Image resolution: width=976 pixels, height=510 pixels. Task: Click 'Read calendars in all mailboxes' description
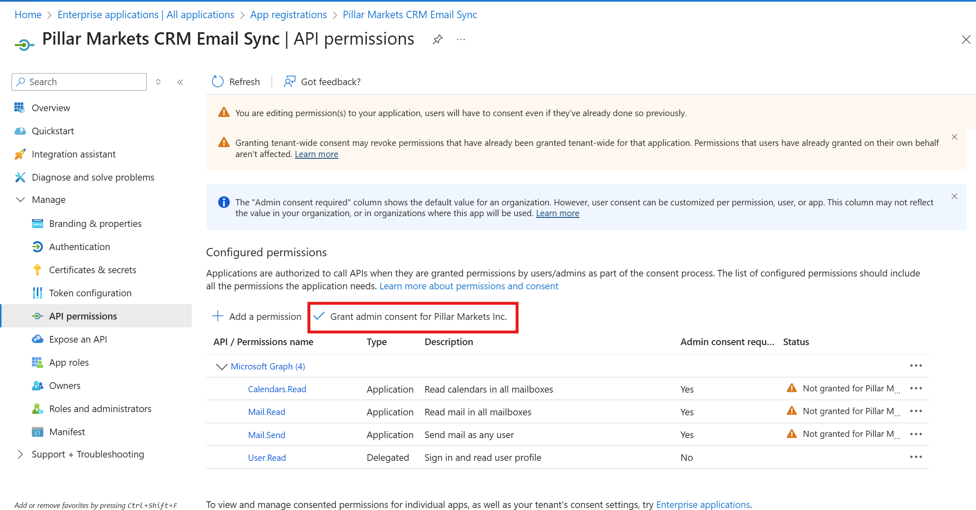488,389
